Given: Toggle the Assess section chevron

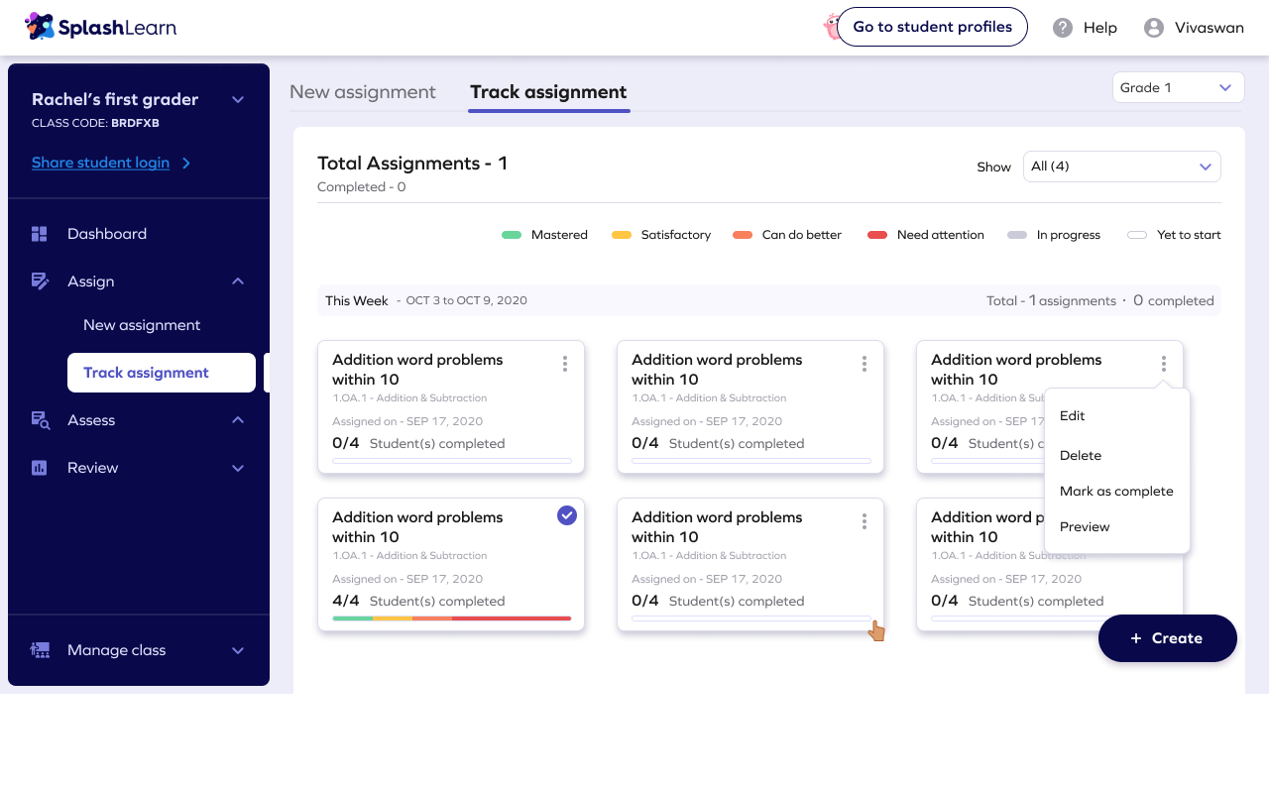Looking at the screenshot, I should click(238, 420).
